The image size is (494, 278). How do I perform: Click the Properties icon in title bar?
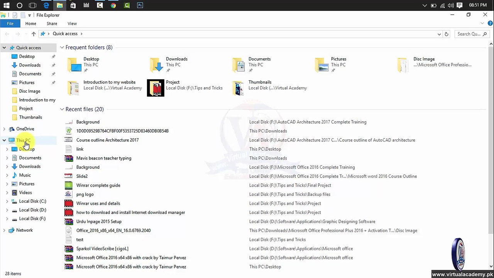(x=15, y=15)
